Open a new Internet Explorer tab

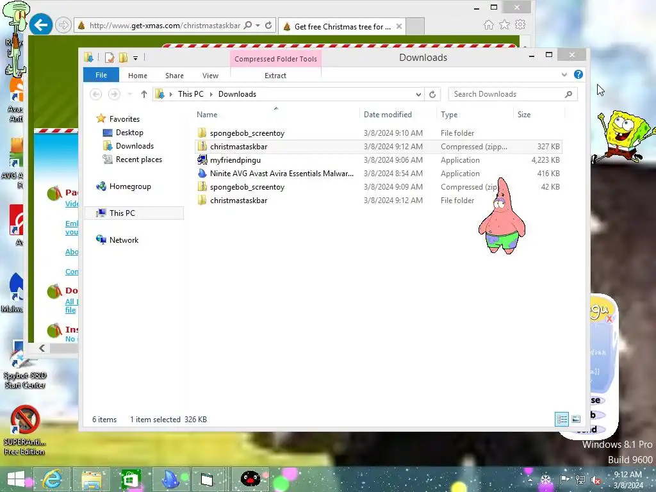point(415,26)
